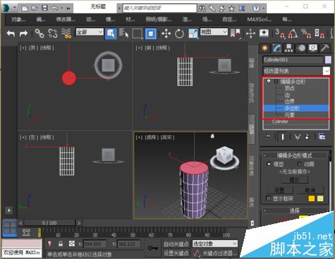335x259 pixels.
Task: Select the 顶点 sub-object level
Action: click(x=289, y=89)
